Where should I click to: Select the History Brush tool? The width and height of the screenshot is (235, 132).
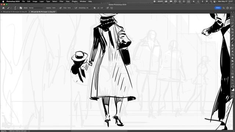pyautogui.click(x=232, y=48)
